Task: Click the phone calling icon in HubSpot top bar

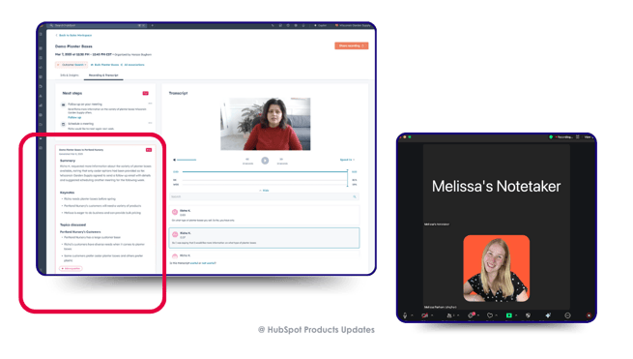Action: pyautogui.click(x=273, y=25)
